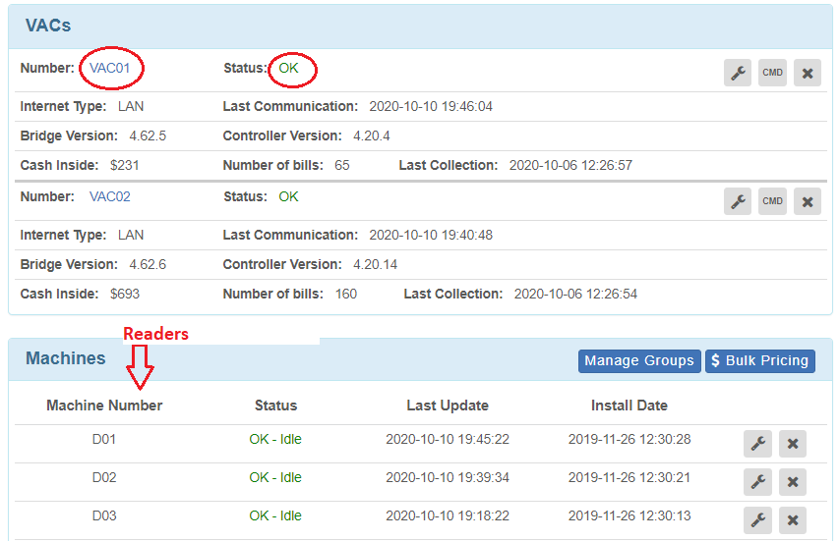
Task: Click number of bills value 65
Action: point(342,165)
